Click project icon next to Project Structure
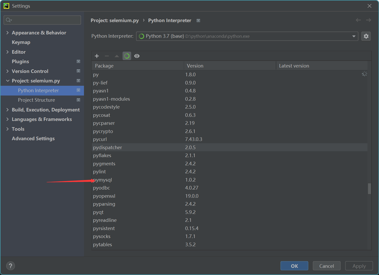 (79, 100)
